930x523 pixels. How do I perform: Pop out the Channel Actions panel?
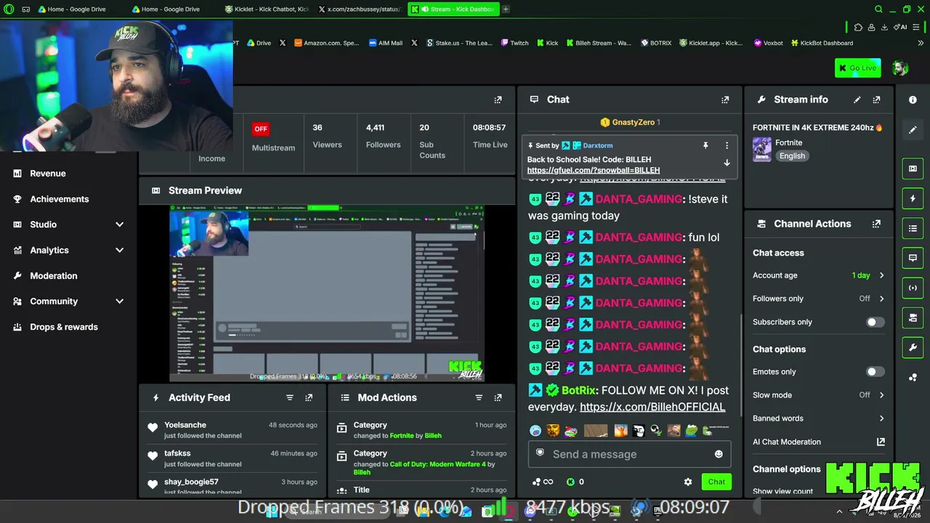tap(876, 224)
